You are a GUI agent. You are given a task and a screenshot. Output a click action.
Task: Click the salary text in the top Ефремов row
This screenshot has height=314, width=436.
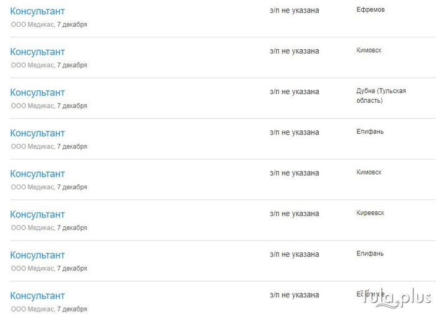point(294,11)
